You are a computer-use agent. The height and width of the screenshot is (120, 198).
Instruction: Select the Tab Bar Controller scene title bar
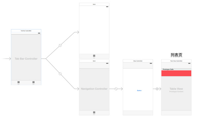click(x=26, y=31)
